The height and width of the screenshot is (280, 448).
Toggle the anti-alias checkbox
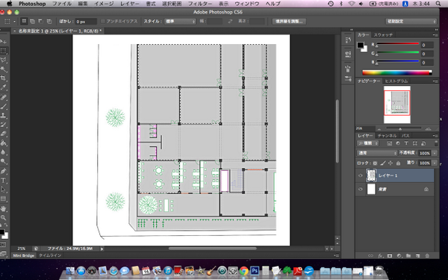click(x=103, y=22)
